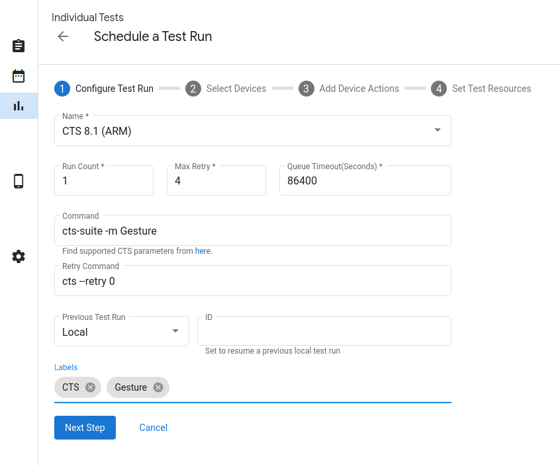
Task: Open settings via the gear icon
Action: [18, 256]
